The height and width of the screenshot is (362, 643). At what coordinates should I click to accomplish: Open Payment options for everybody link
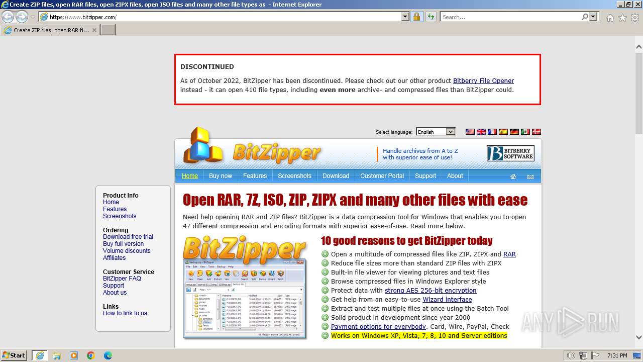379,327
